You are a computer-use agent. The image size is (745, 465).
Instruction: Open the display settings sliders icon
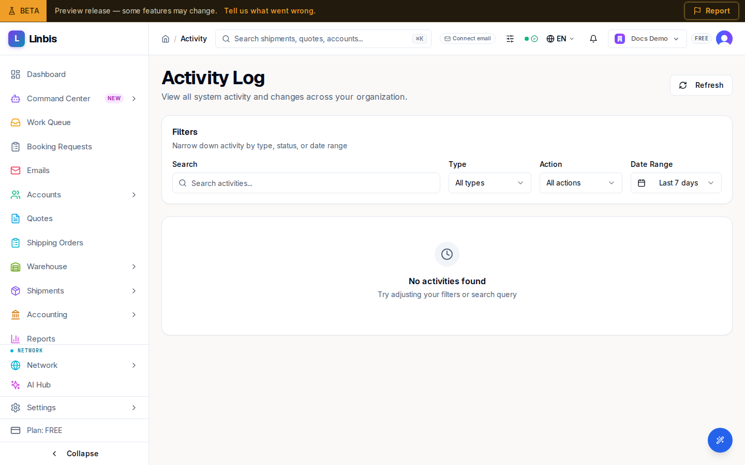coord(510,39)
